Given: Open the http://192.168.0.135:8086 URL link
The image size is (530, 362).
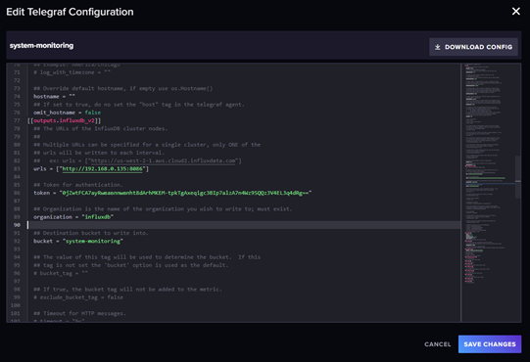Looking at the screenshot, I should pyautogui.click(x=102, y=169).
